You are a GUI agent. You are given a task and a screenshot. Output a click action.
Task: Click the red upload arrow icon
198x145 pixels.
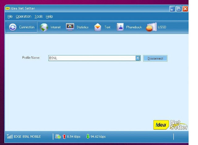pos(64,137)
